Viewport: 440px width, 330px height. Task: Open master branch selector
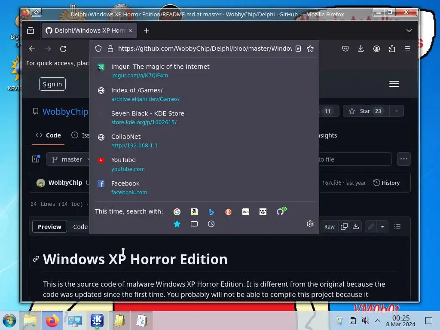tap(68, 159)
